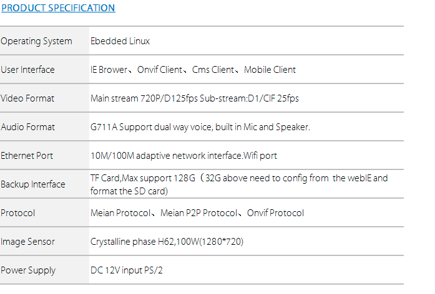Click the Audio Format row label
The height and width of the screenshot is (294, 435).
(27, 127)
